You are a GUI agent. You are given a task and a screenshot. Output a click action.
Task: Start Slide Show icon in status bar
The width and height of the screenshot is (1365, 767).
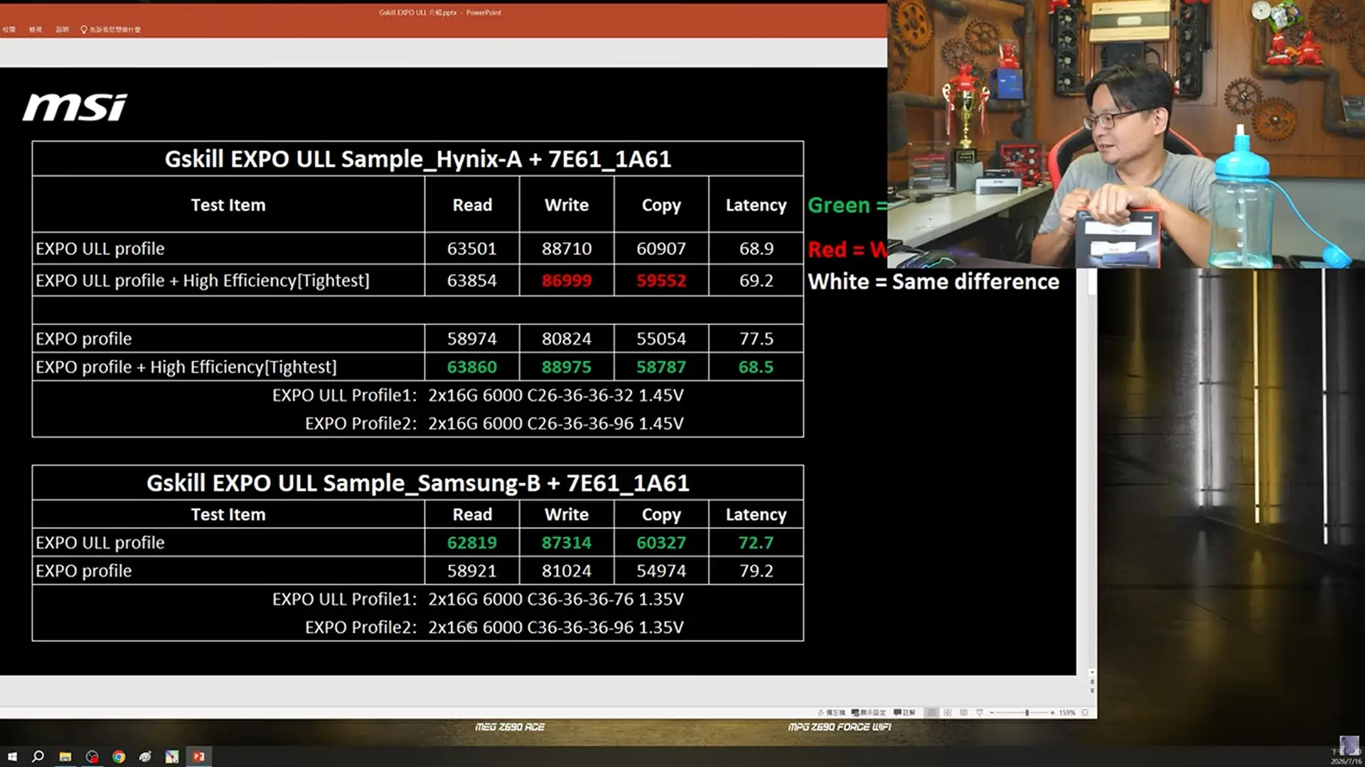[x=980, y=712]
